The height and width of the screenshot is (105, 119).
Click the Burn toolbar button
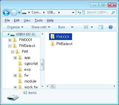tap(62, 27)
